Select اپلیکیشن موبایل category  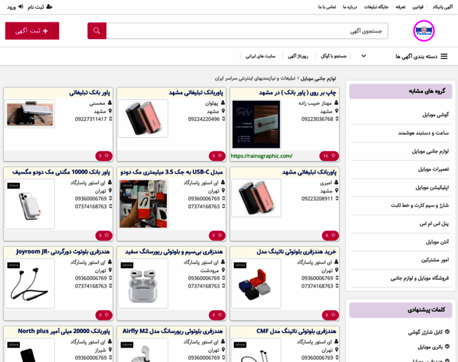[x=432, y=188]
